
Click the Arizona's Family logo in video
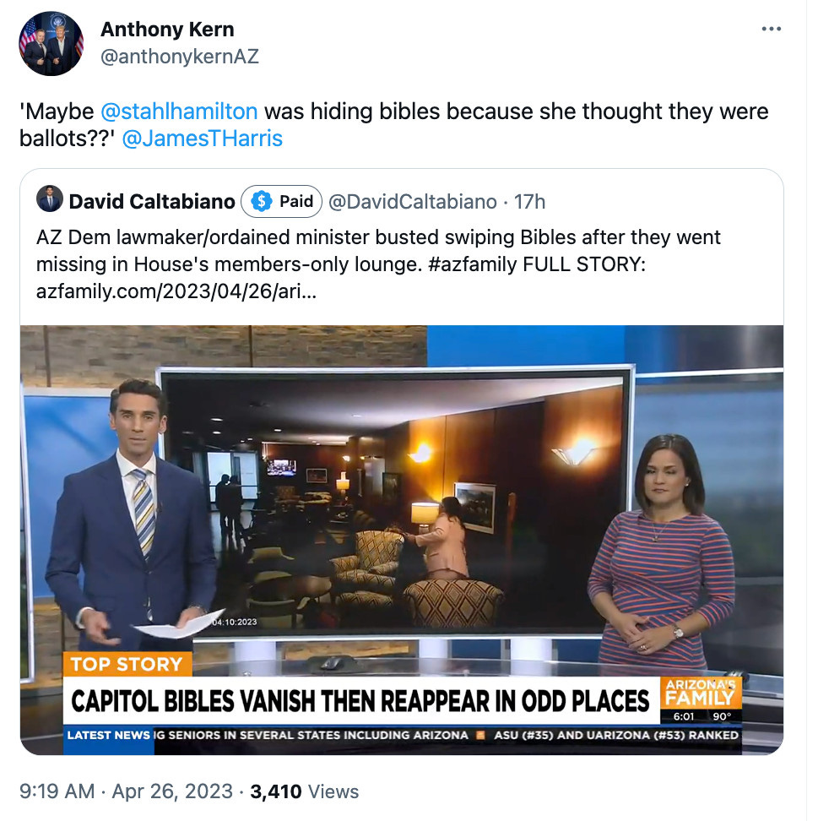(701, 693)
